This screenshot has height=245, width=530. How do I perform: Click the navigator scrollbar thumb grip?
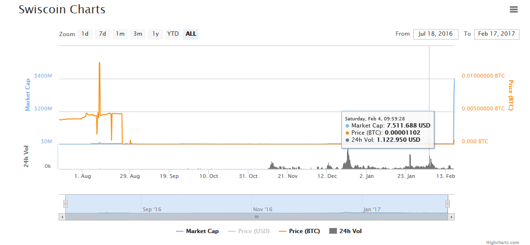click(256, 216)
